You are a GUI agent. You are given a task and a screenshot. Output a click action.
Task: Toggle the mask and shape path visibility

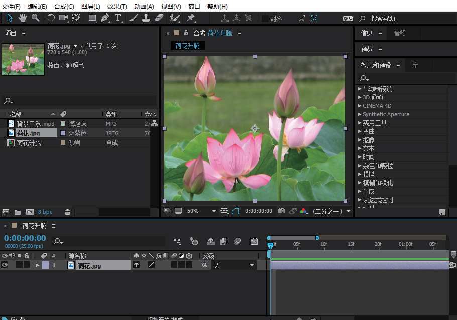(236, 211)
